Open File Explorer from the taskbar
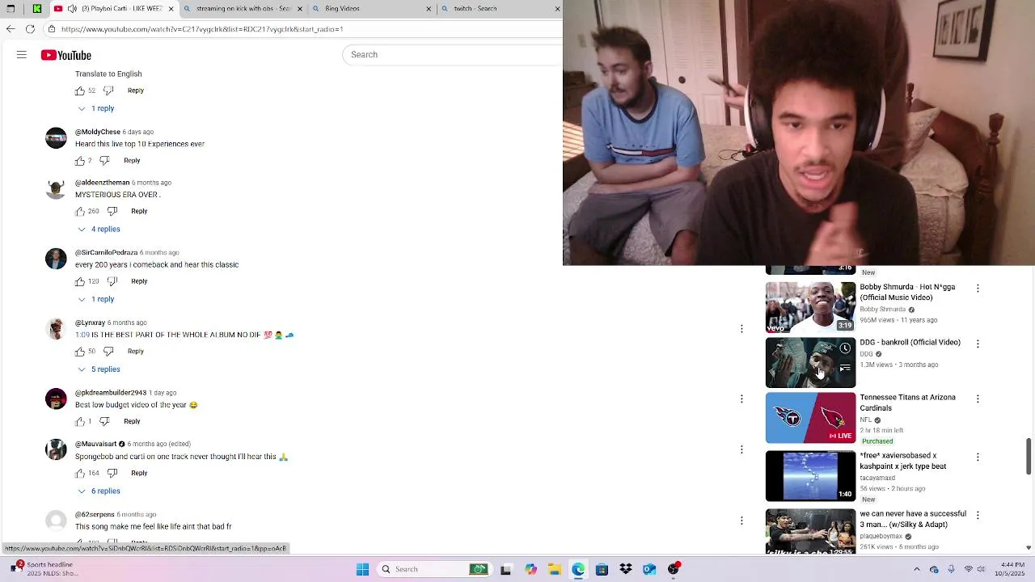The width and height of the screenshot is (1035, 582). click(x=554, y=569)
